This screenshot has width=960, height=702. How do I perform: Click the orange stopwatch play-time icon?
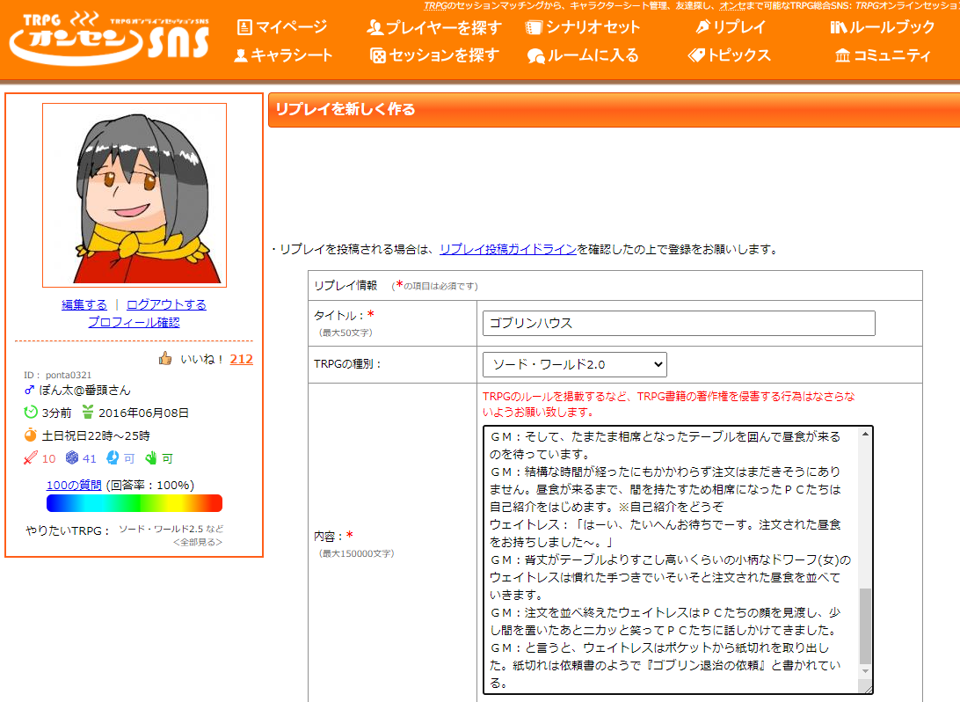(x=31, y=435)
